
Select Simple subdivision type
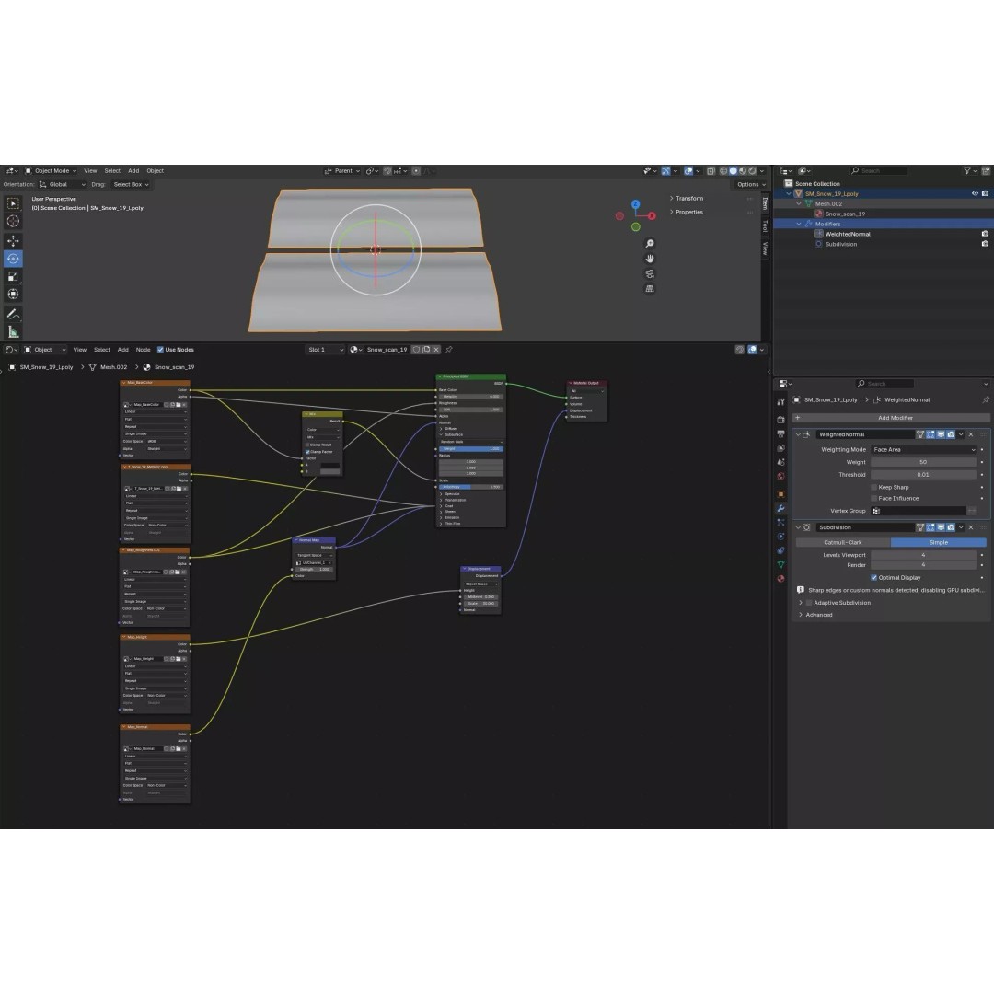(939, 543)
